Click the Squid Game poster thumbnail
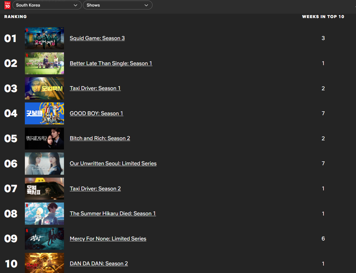 tap(44, 38)
